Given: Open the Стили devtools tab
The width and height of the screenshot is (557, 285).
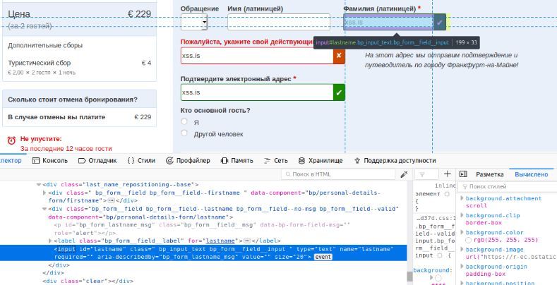Looking at the screenshot, I should (141, 161).
